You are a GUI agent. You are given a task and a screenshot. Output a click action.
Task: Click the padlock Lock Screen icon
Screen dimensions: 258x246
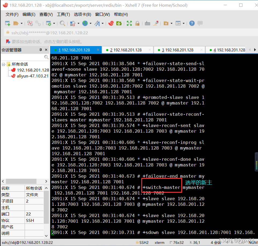pos(137,23)
